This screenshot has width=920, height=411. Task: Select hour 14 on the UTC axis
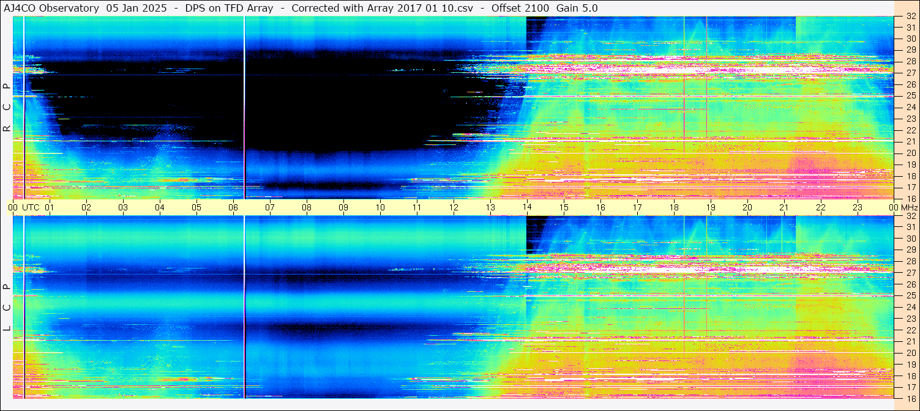click(x=527, y=207)
